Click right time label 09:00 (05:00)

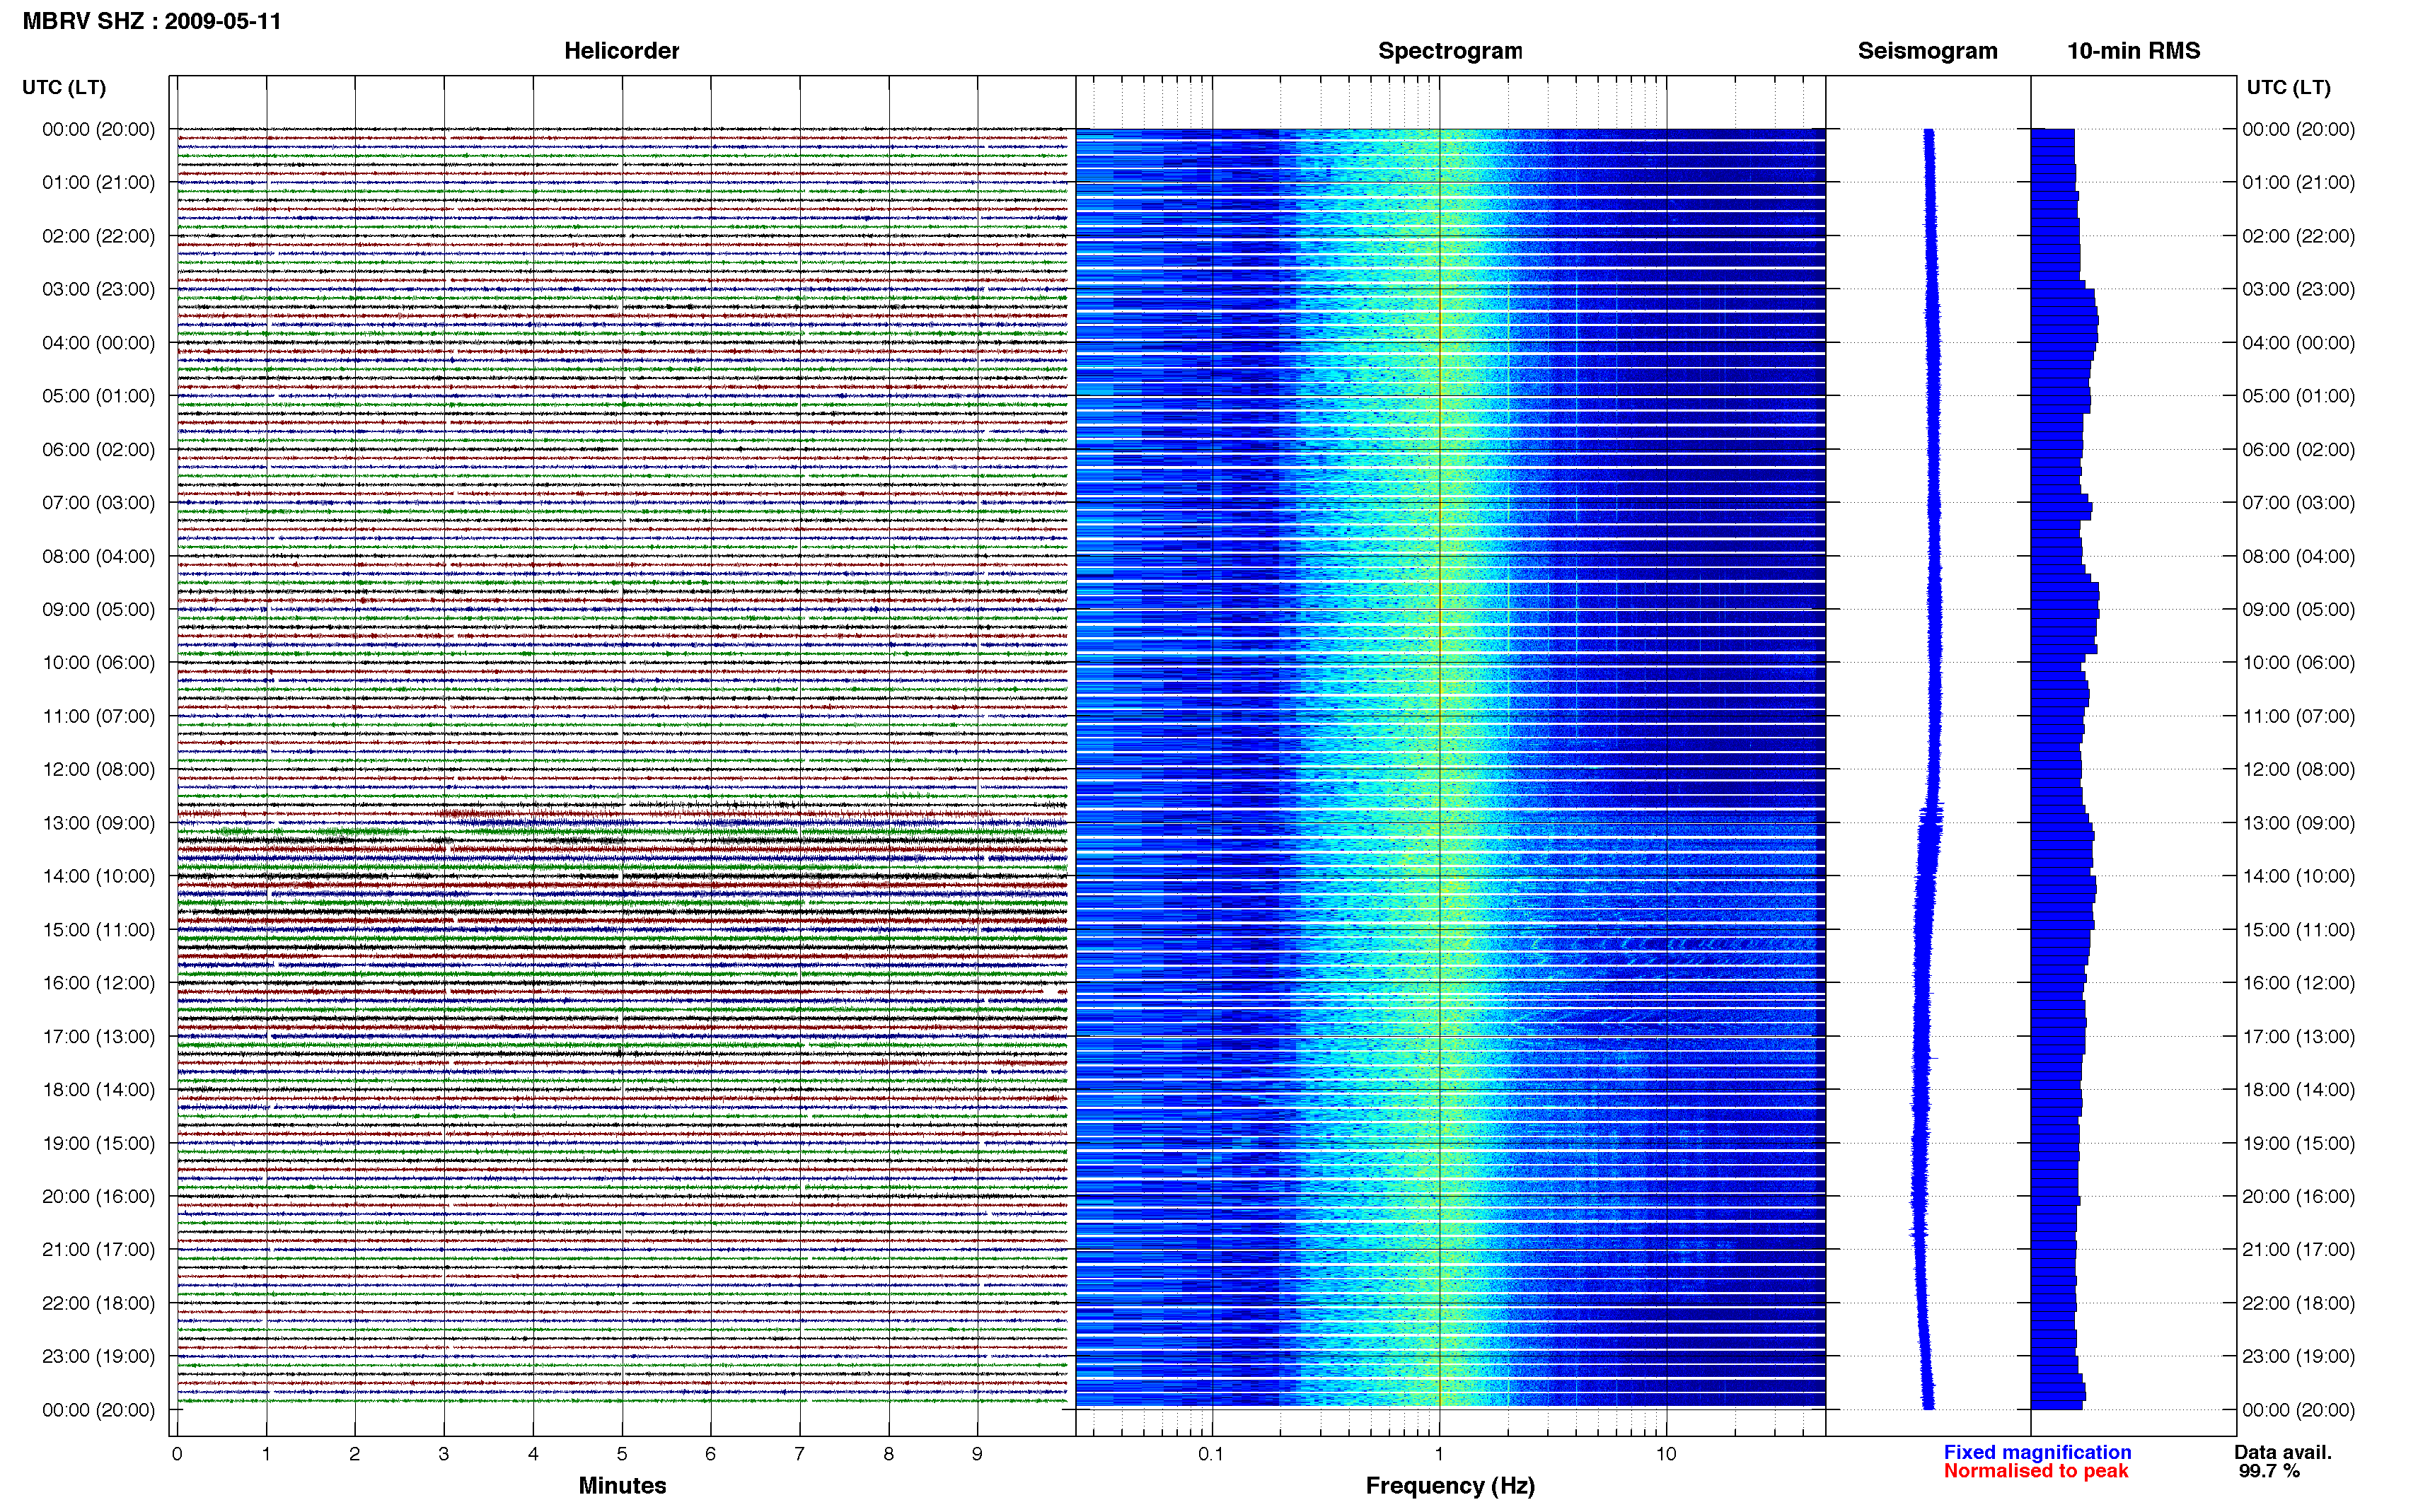tap(2298, 609)
